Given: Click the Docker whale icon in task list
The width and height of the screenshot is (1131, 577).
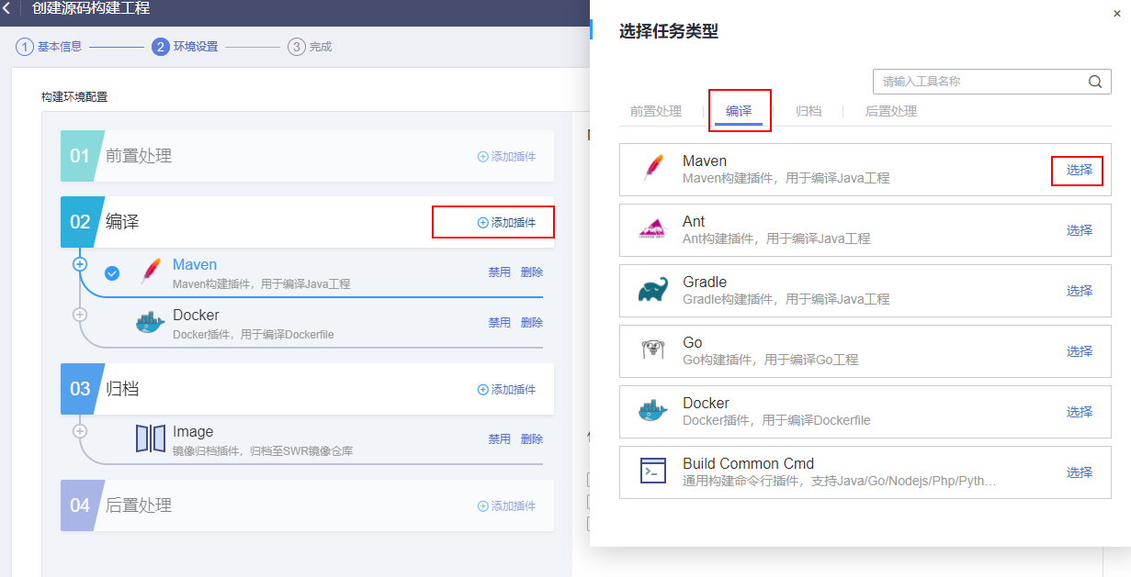Looking at the screenshot, I should 653,411.
